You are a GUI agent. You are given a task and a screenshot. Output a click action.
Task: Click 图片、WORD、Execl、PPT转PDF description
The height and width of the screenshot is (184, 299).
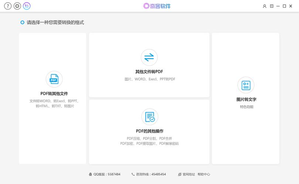(150, 79)
